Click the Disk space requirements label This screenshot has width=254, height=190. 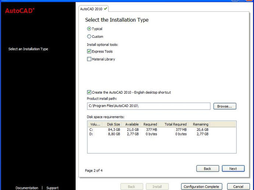(x=105, y=117)
